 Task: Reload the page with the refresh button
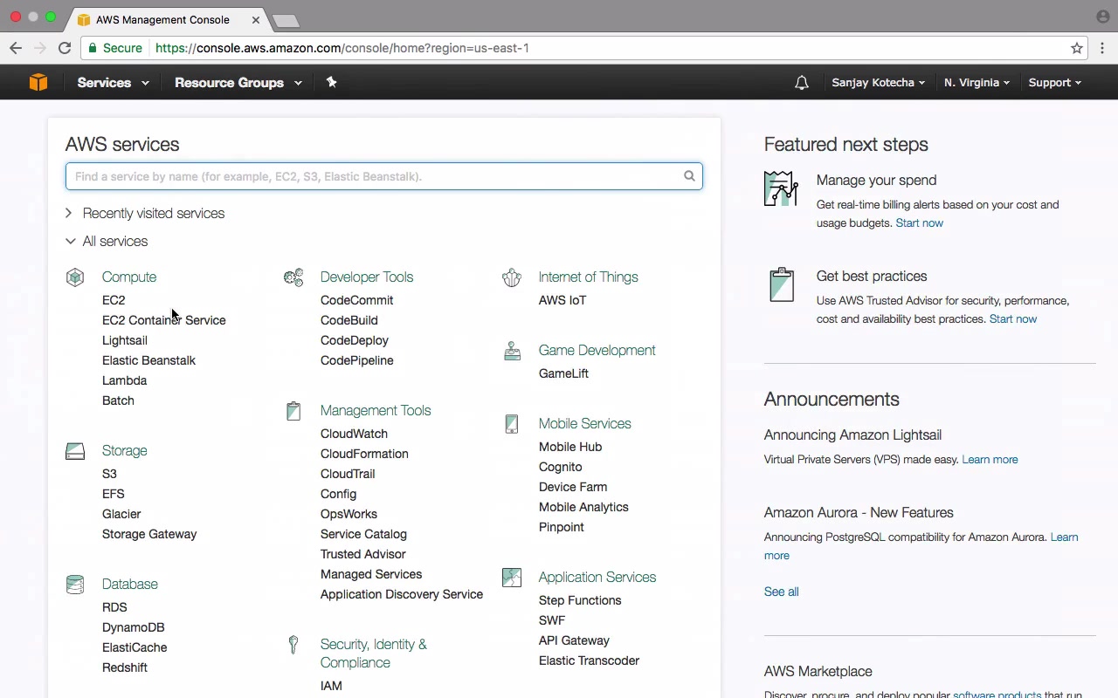65,48
